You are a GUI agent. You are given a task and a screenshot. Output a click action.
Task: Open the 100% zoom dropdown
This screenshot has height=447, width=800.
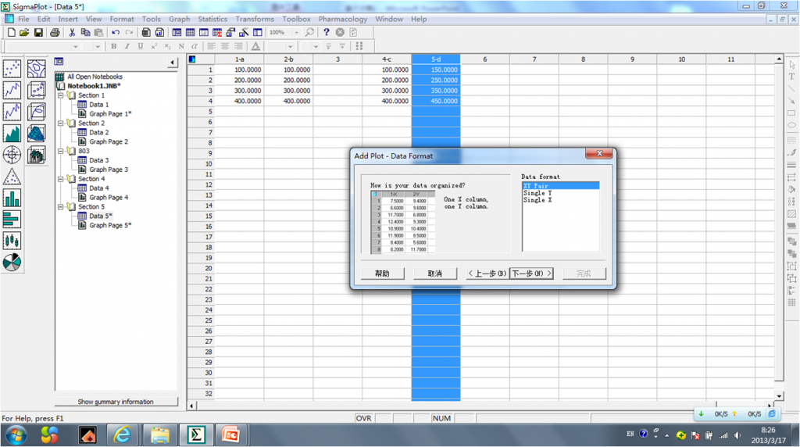(x=296, y=32)
